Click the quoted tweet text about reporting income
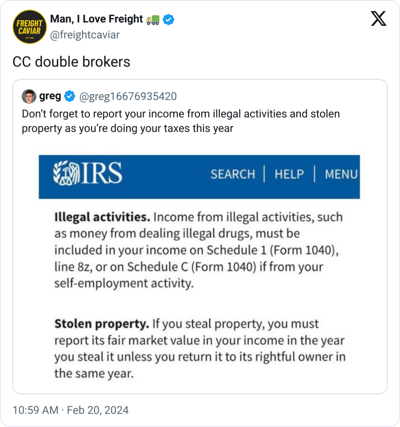 (x=181, y=121)
